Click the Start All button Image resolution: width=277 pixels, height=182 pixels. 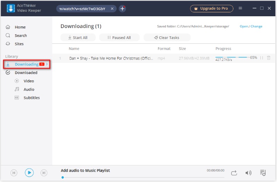[x=78, y=38]
